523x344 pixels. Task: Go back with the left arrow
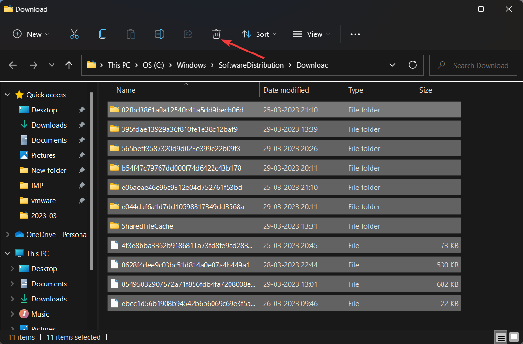(x=13, y=65)
